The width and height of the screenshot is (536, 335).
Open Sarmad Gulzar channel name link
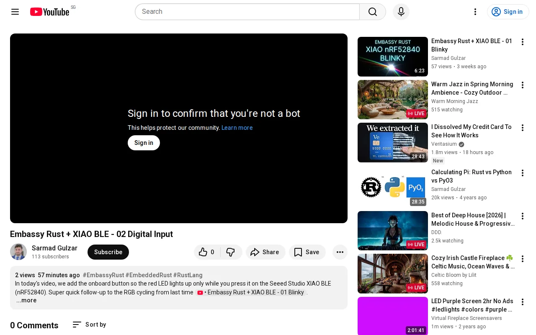(x=54, y=248)
